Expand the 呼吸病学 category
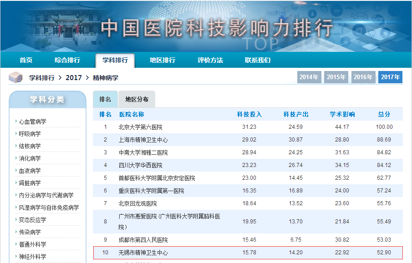This screenshot has height=263, width=412. tap(30, 134)
